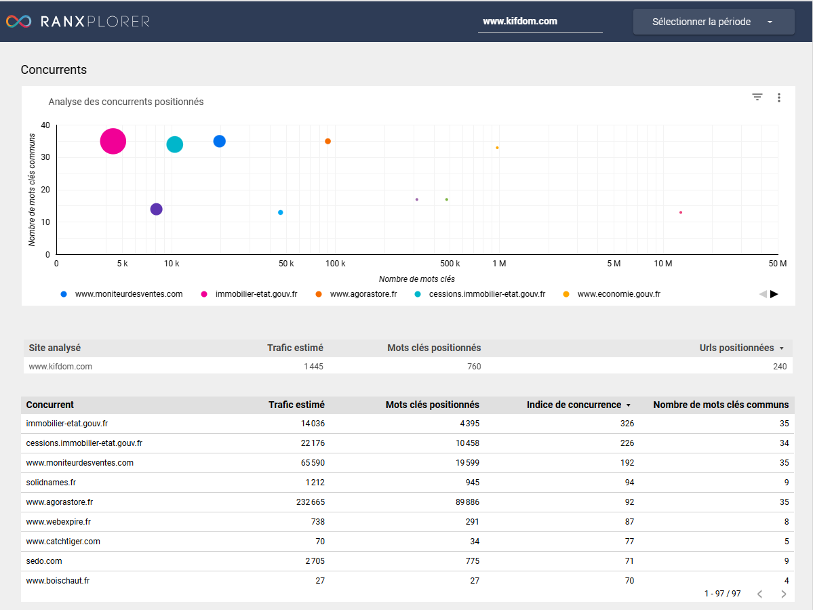
Task: Select the large pink bubble in chart
Action: (x=113, y=141)
